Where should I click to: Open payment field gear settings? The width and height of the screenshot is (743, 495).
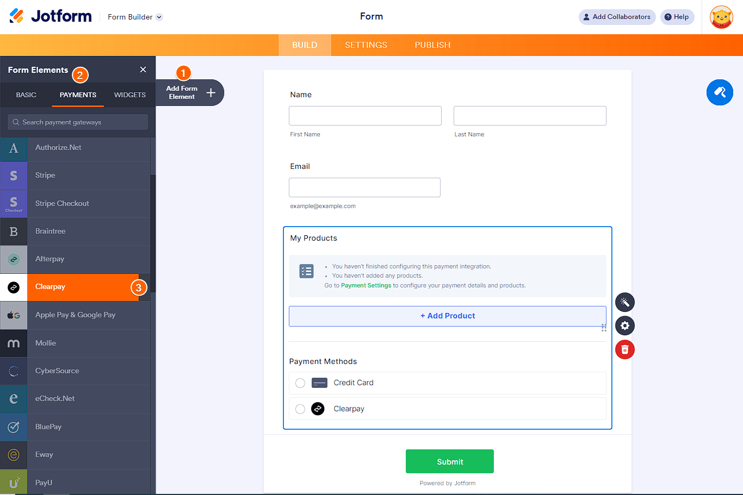click(x=625, y=325)
